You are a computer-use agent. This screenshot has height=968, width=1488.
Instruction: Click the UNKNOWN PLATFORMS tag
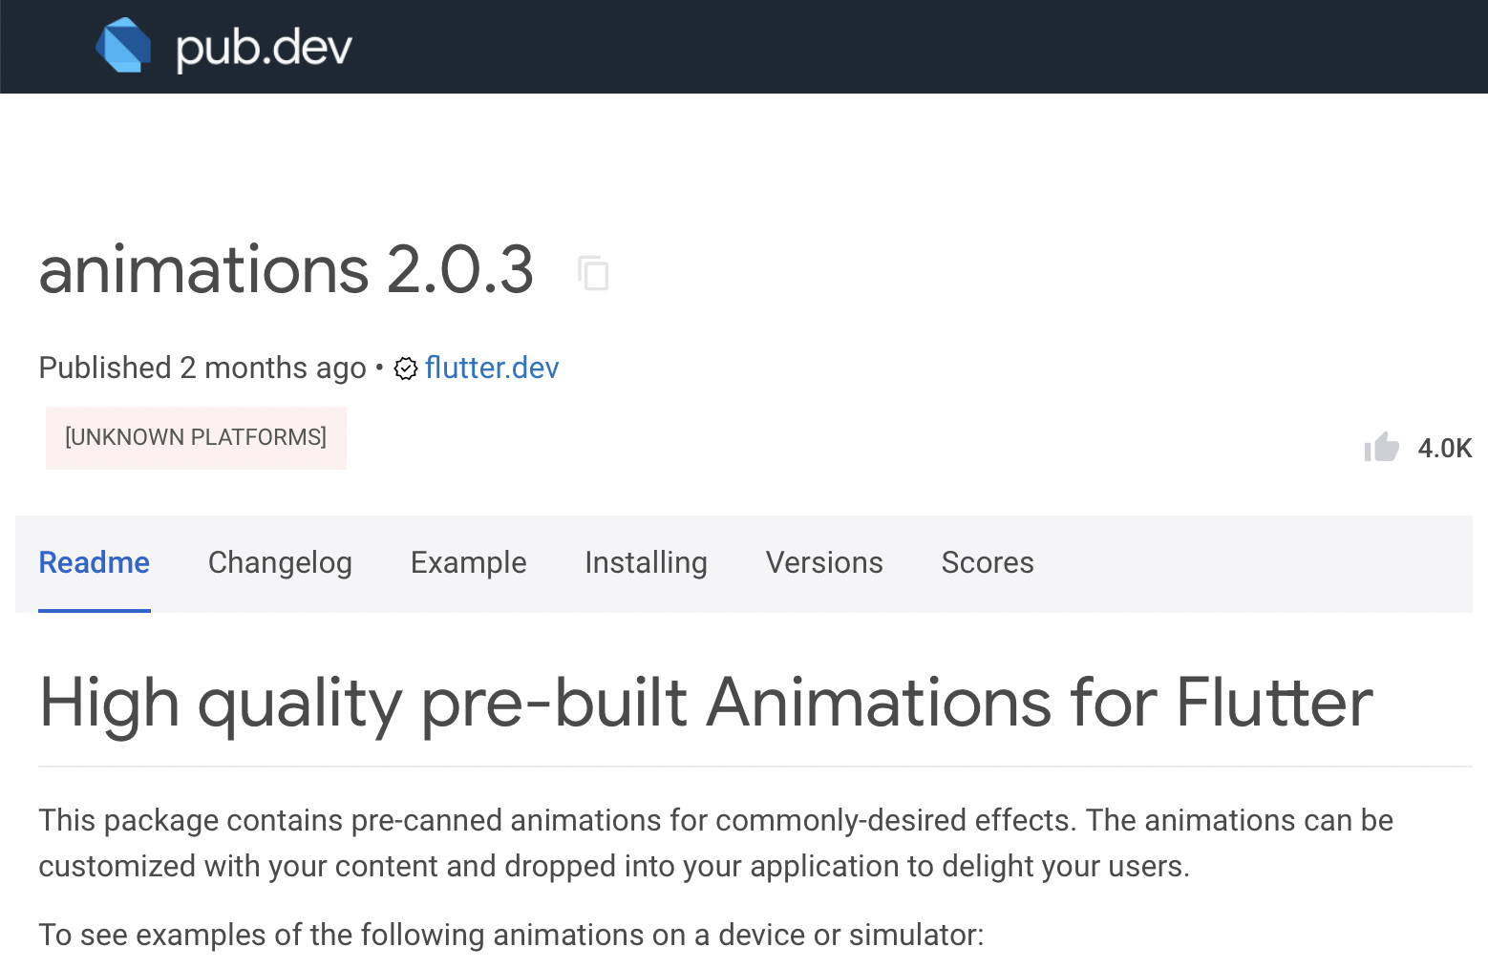195,437
